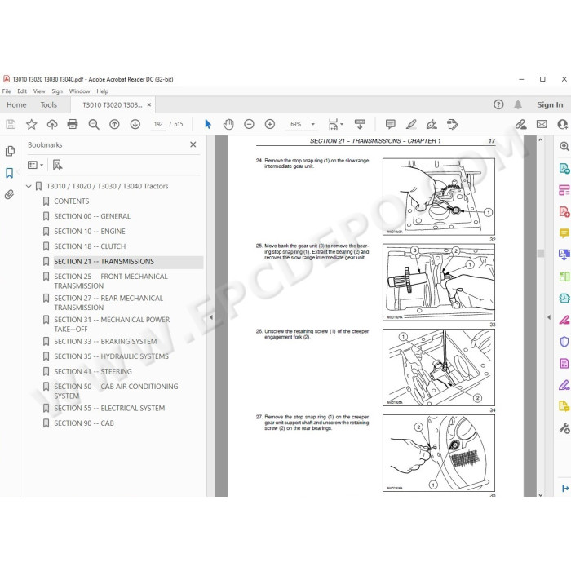The image size is (571, 571).
Task: Open Comment tool in right pane
Action: click(564, 233)
